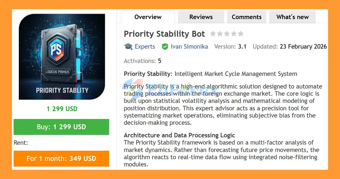Rent for 1 month at 349 USD
Image resolution: width=340 pixels, height=179 pixels.
(x=61, y=159)
